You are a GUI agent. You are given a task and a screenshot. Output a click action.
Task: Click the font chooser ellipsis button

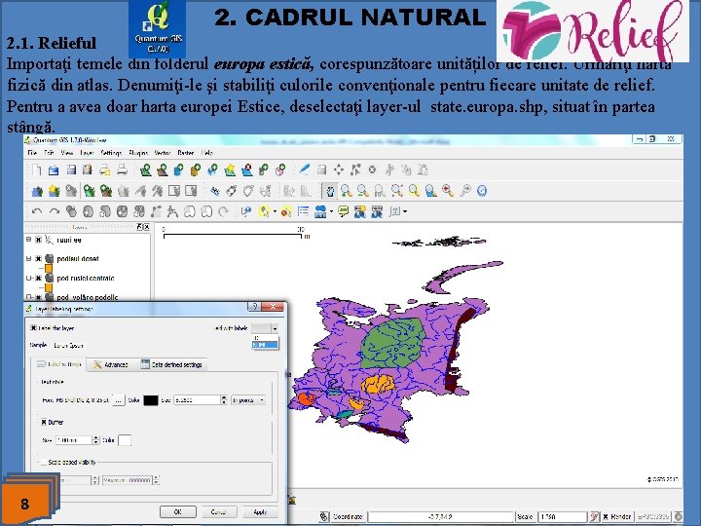tap(118, 400)
